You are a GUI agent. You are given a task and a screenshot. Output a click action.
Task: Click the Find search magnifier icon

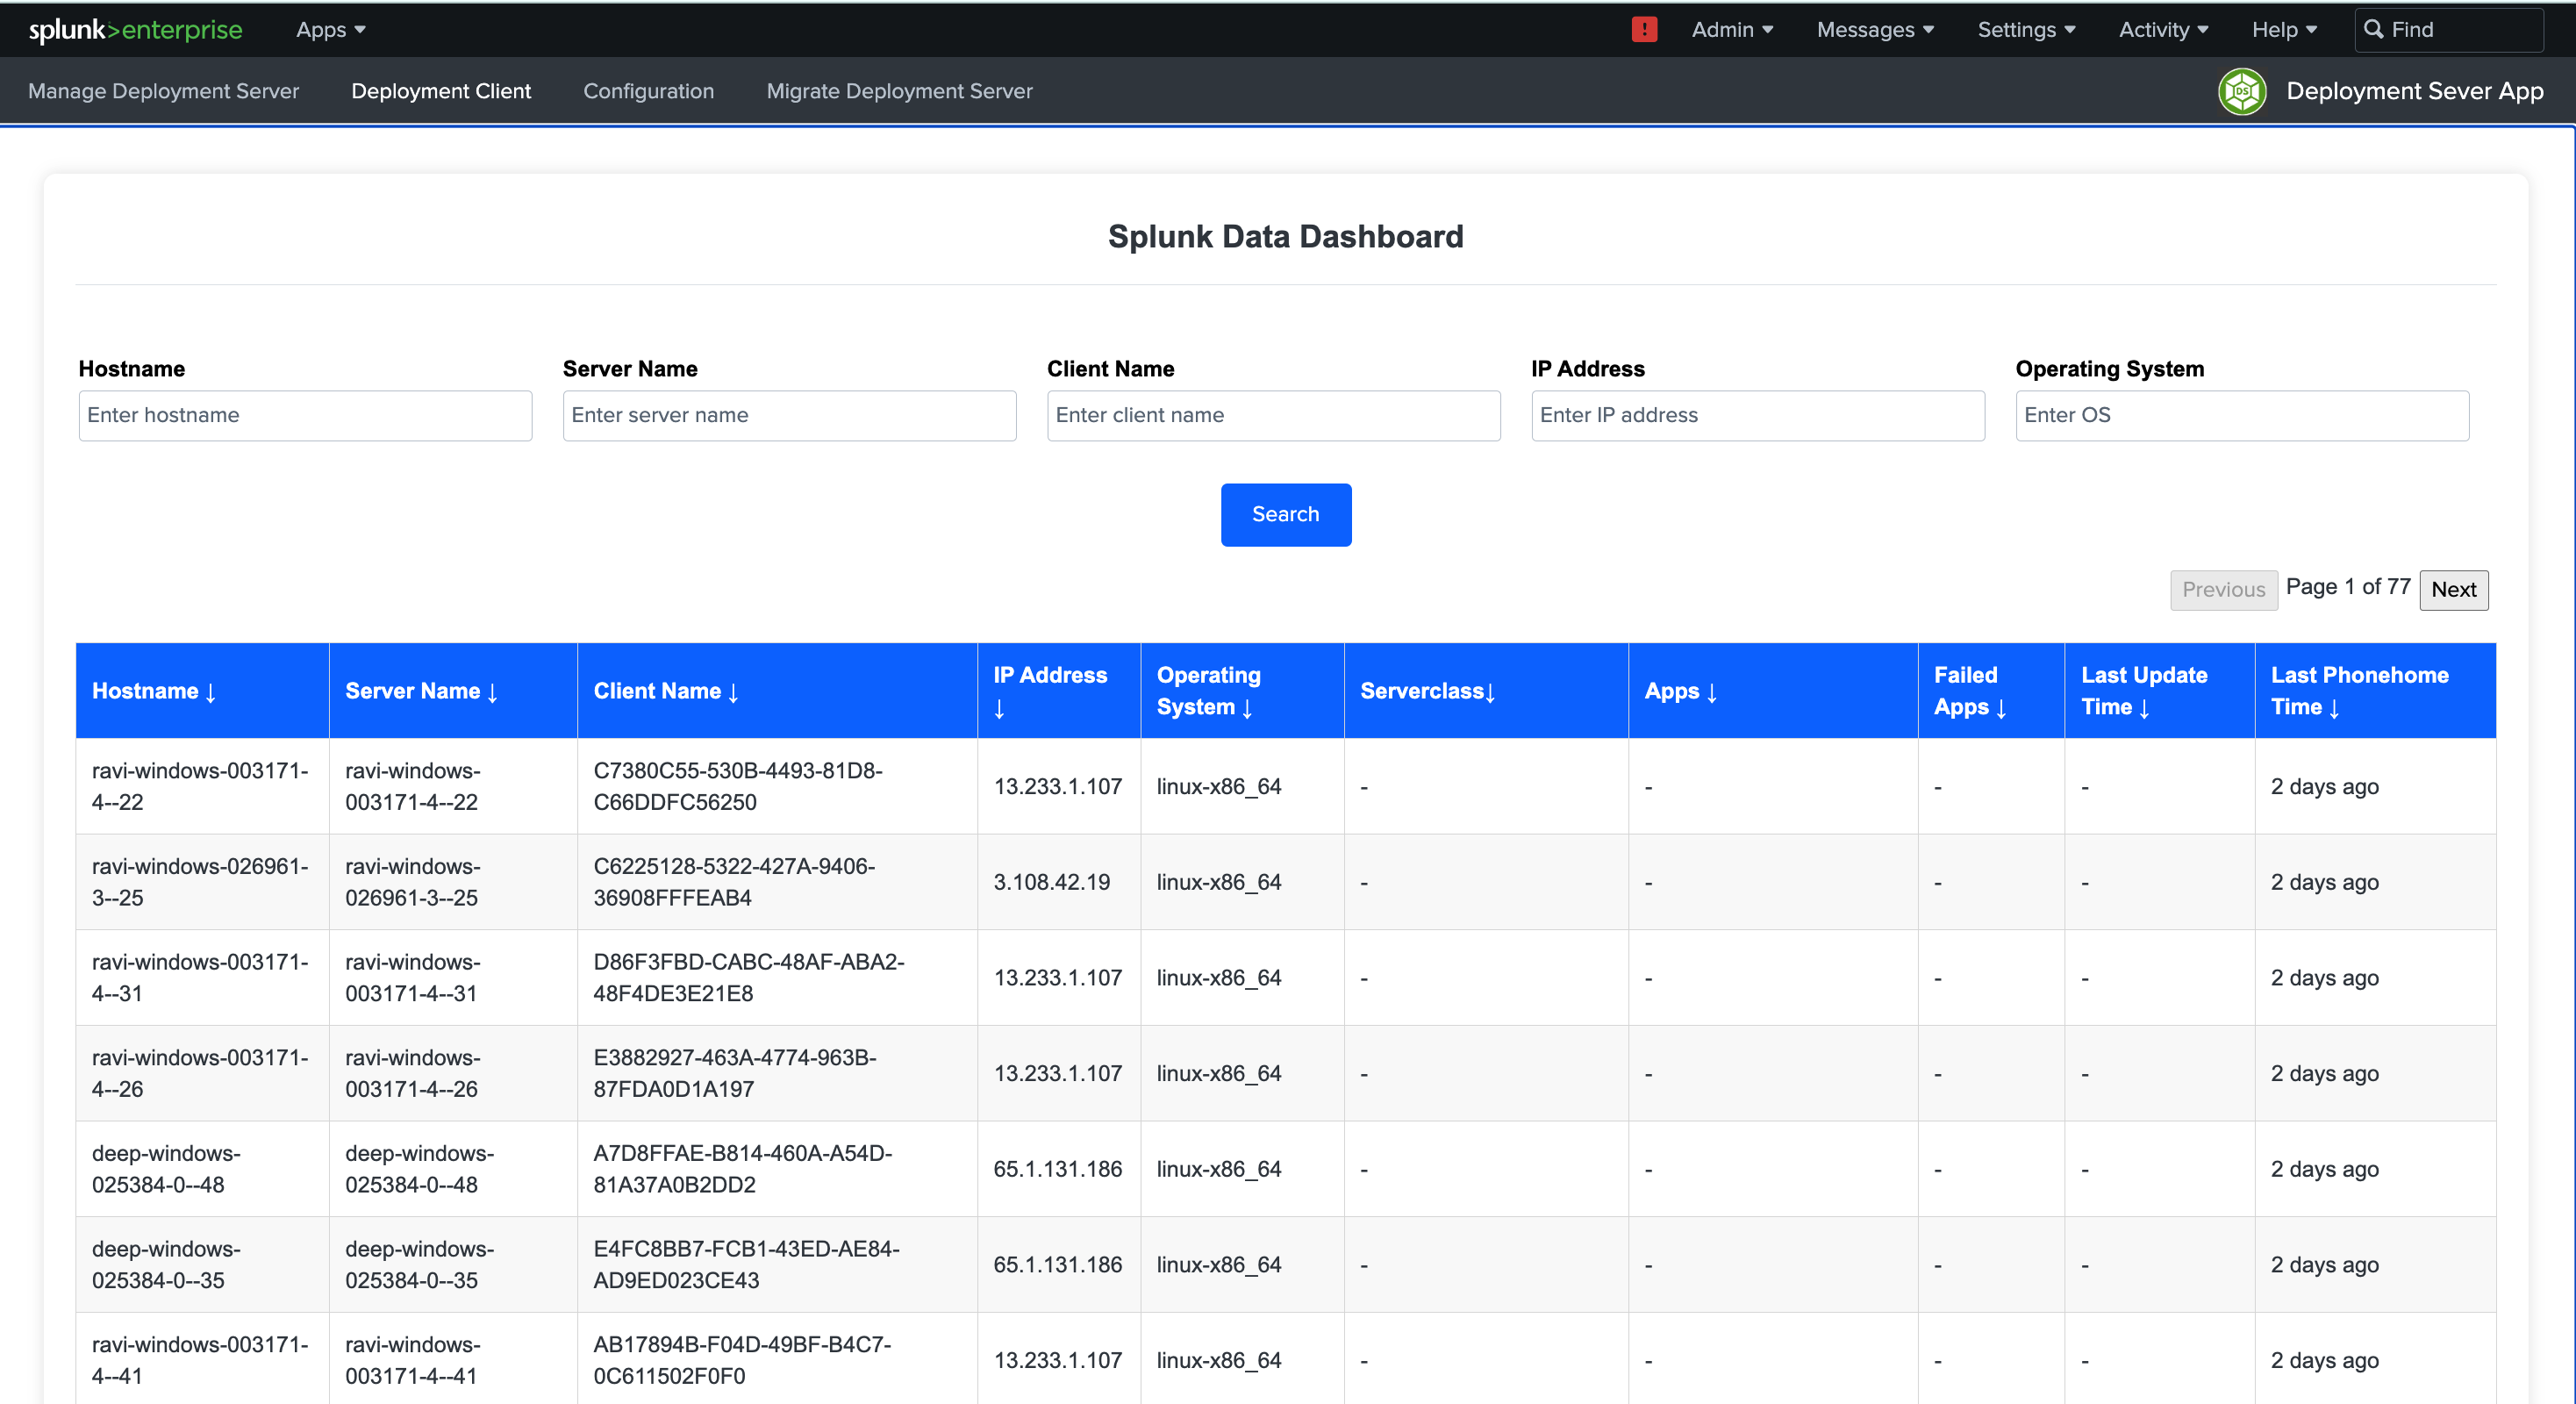pyautogui.click(x=2373, y=29)
